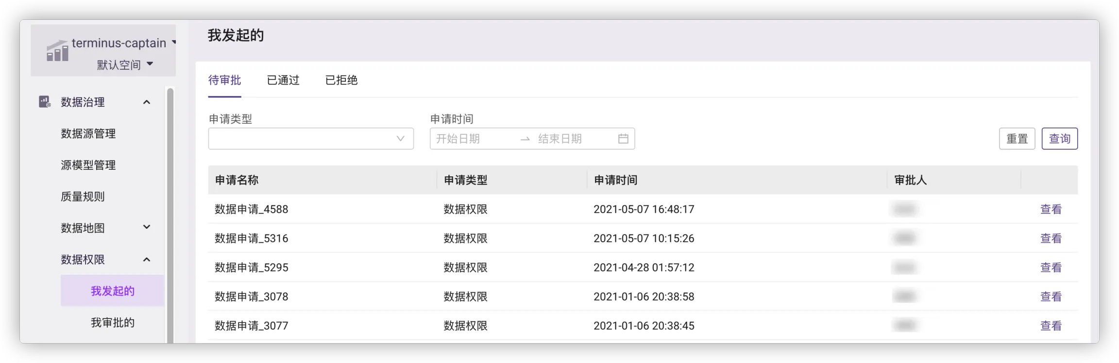The image size is (1119, 363).
Task: View details of 数据申请_4588
Action: [1051, 209]
